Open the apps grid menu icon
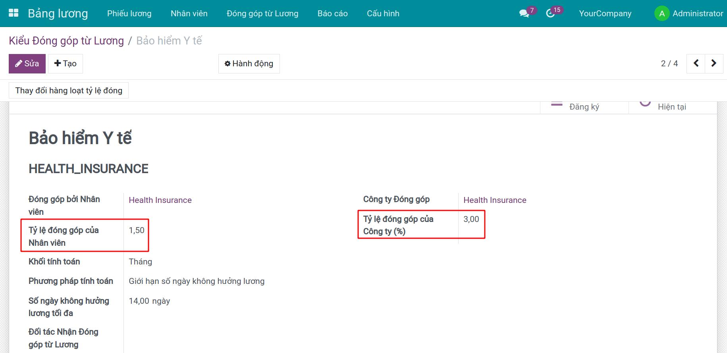The image size is (727, 353). coord(13,13)
